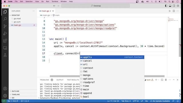Viewport: 183px width, 103px height.
Task: Open the Explorer view in activity bar
Action: (x=5, y=12)
